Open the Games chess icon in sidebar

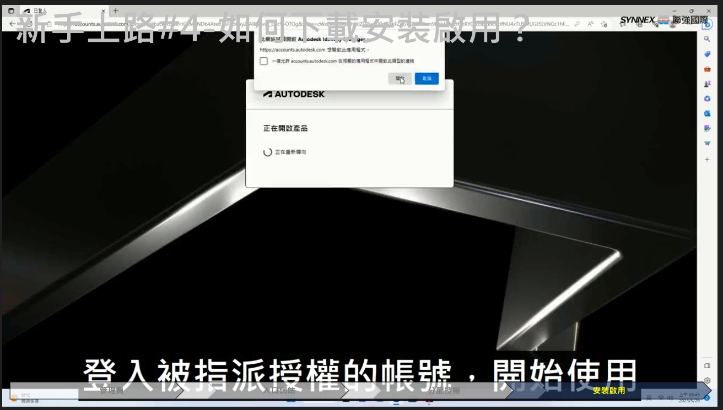707,84
